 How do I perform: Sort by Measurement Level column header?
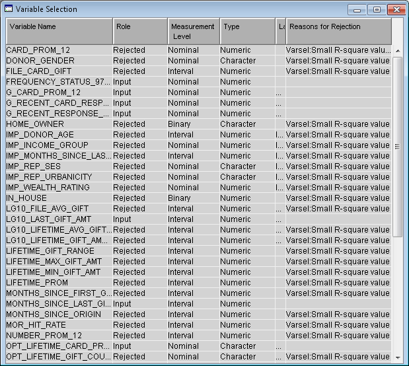194,31
